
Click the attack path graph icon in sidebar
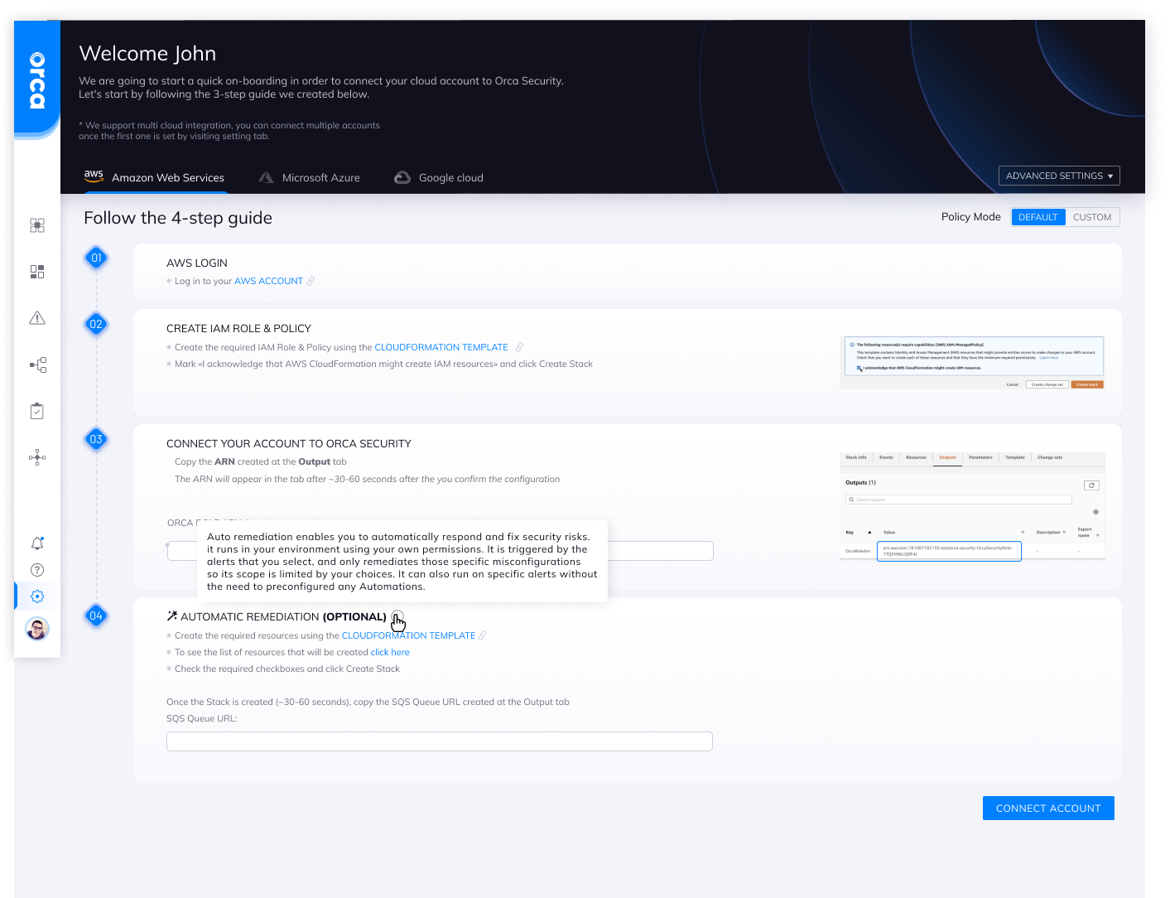(x=36, y=365)
